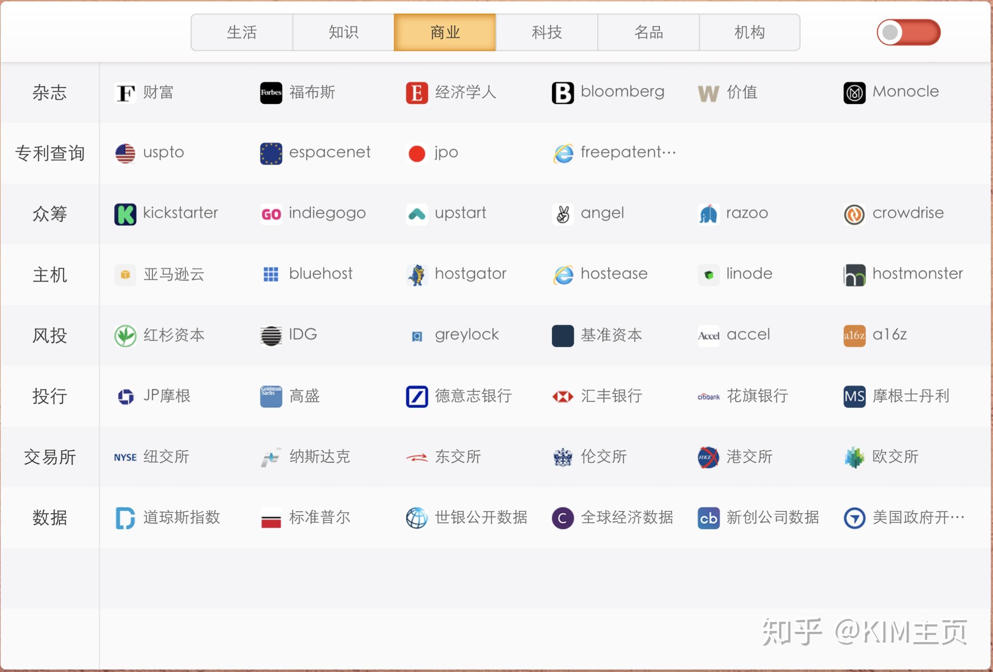Click the upstart teal icon
993x672 pixels.
coord(417,214)
